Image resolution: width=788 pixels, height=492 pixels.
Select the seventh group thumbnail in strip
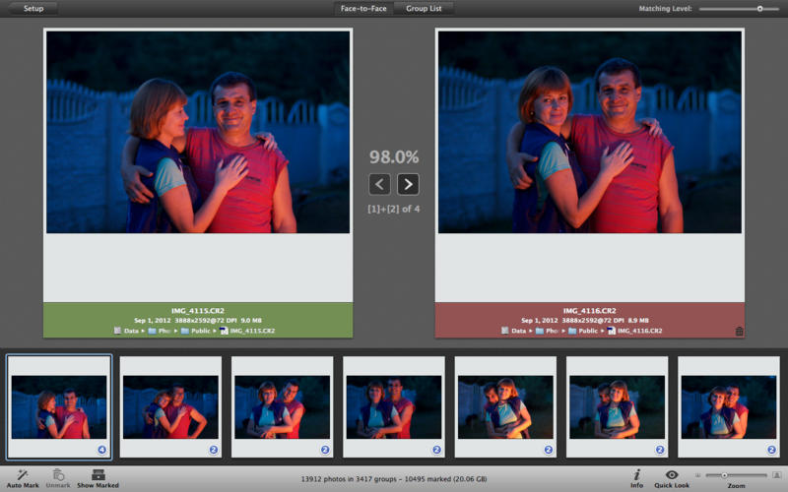[x=729, y=407]
